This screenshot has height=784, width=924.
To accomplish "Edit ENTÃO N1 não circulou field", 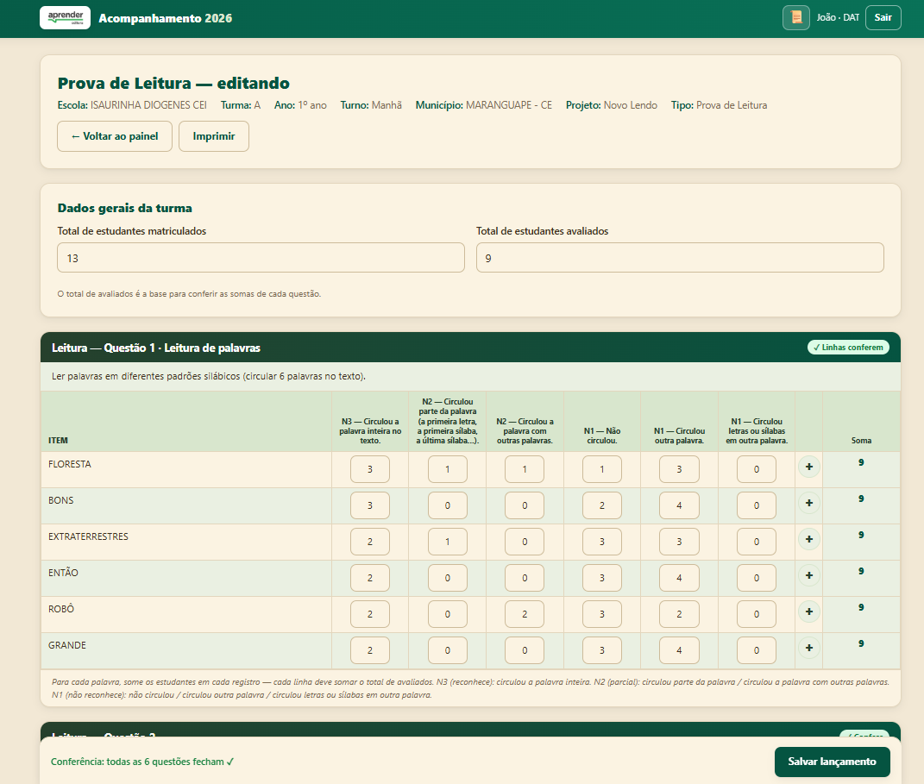I will [x=601, y=578].
